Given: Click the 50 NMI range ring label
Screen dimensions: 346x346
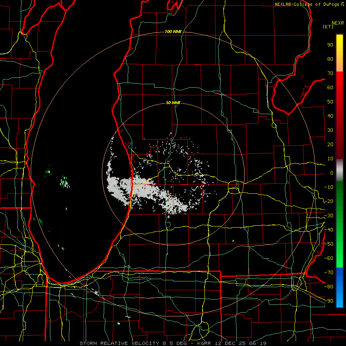Looking at the screenshot, I should point(173,103).
